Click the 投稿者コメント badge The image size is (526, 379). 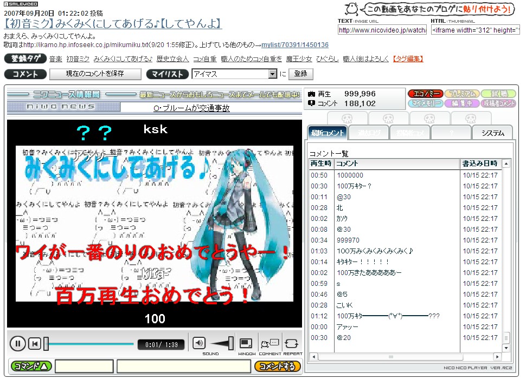[x=498, y=103]
